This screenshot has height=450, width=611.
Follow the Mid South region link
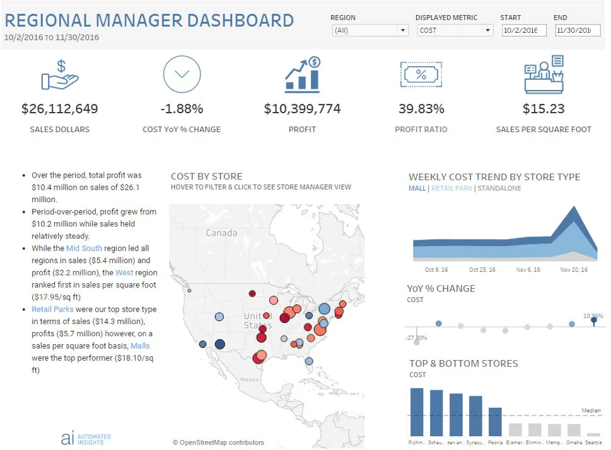[x=84, y=248]
